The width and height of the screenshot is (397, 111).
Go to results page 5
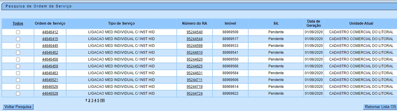98,100
